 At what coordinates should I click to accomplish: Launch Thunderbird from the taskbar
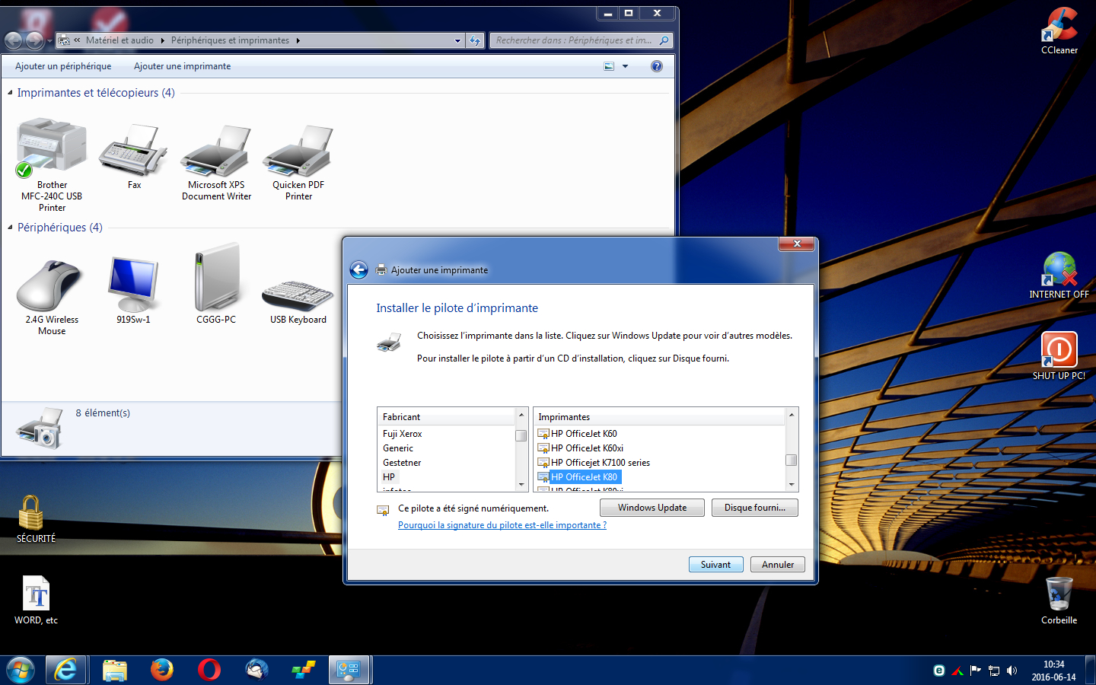click(256, 670)
